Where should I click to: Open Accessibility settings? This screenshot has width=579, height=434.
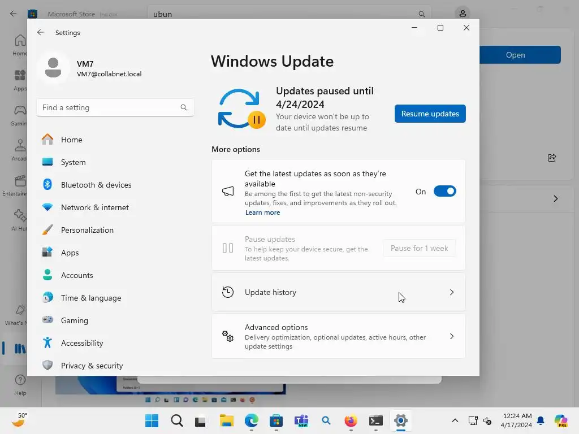pyautogui.click(x=115, y=343)
